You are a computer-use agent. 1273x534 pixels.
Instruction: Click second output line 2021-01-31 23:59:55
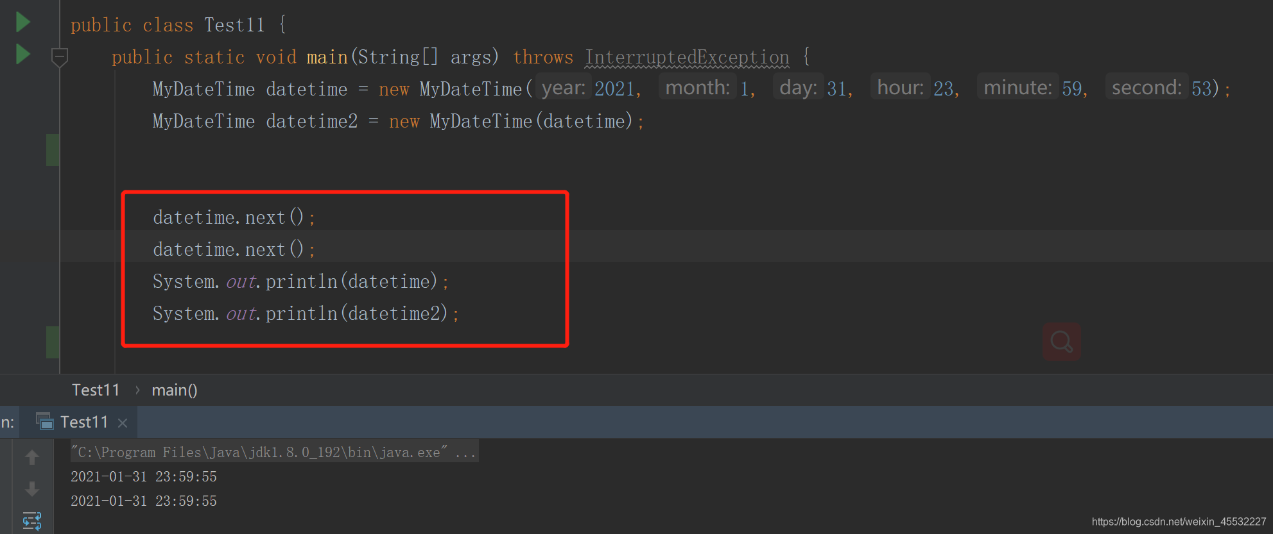[144, 501]
